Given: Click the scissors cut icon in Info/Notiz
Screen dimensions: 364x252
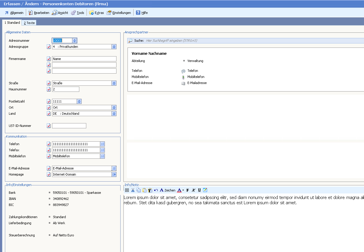Looking at the screenshot, I should (x=133, y=190).
